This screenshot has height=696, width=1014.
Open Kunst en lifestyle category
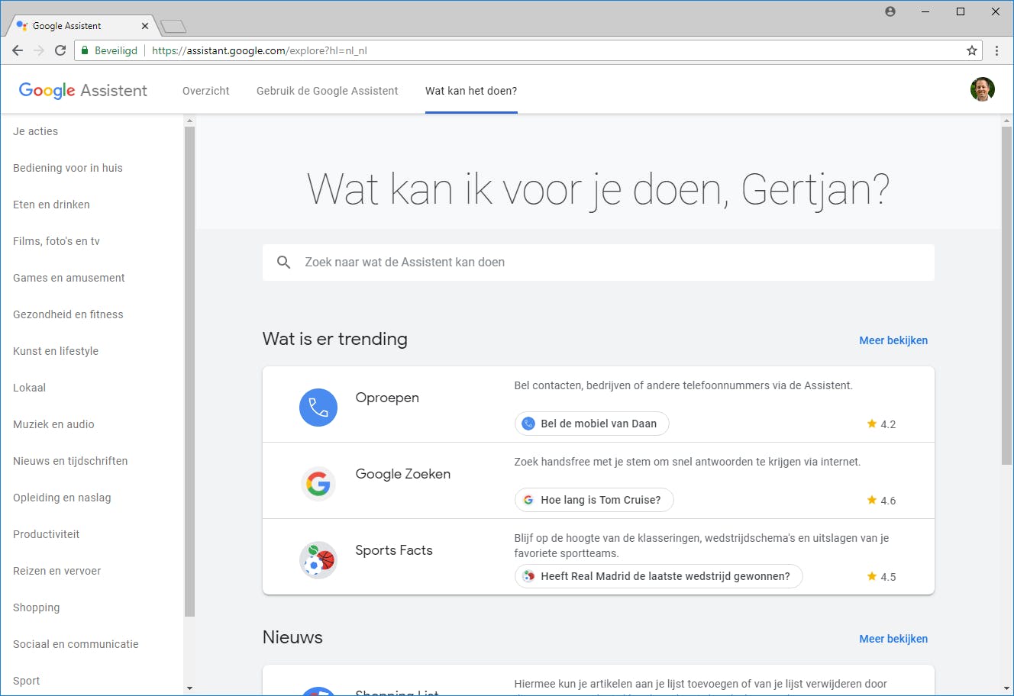click(x=56, y=351)
